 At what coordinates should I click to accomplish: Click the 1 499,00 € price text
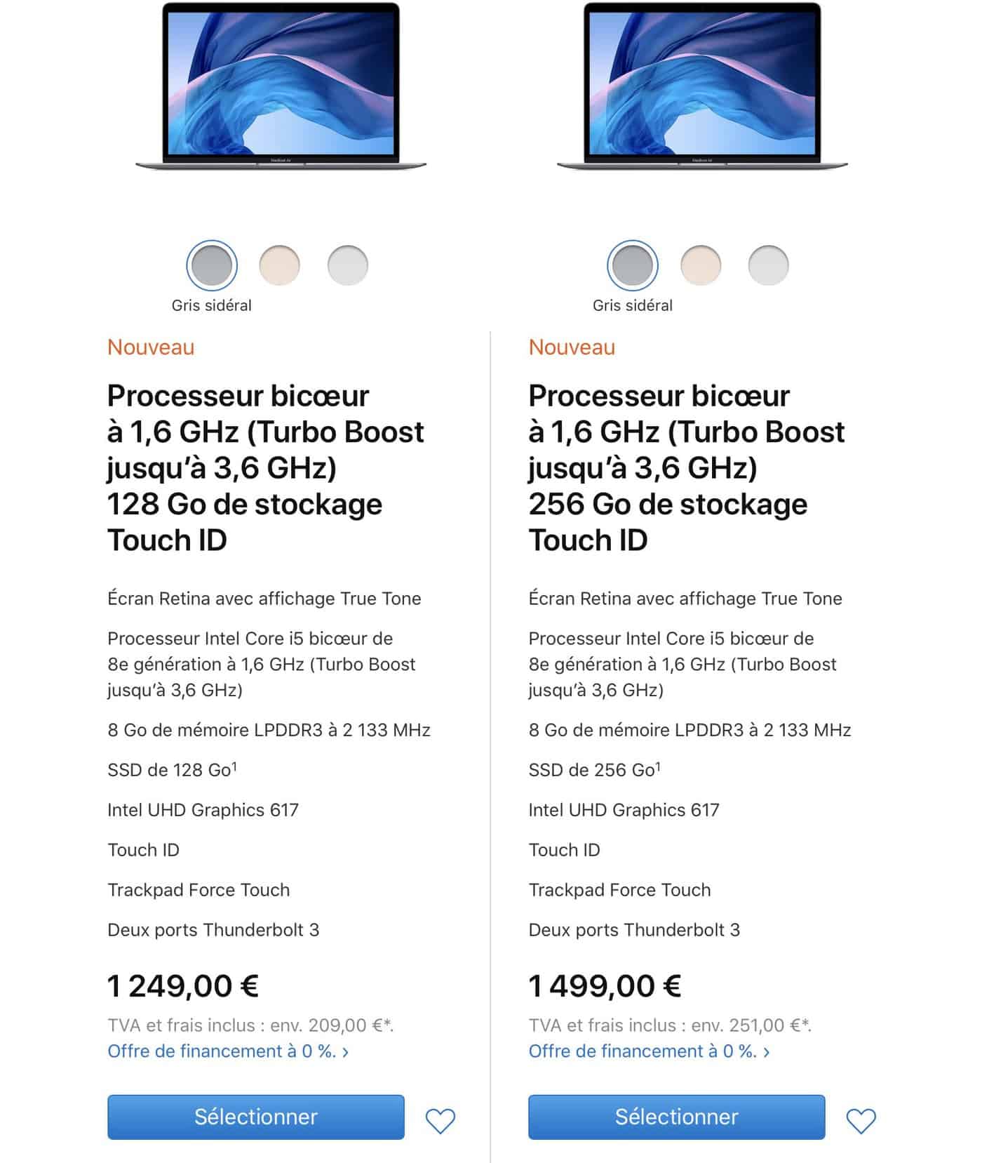tap(605, 986)
